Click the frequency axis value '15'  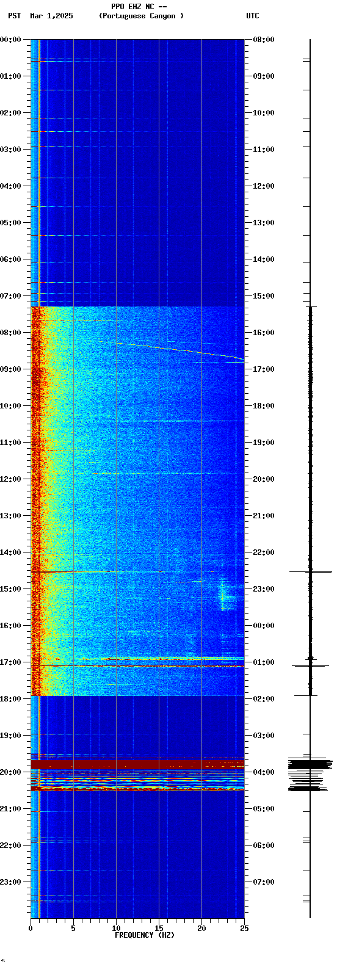pyautogui.click(x=159, y=929)
